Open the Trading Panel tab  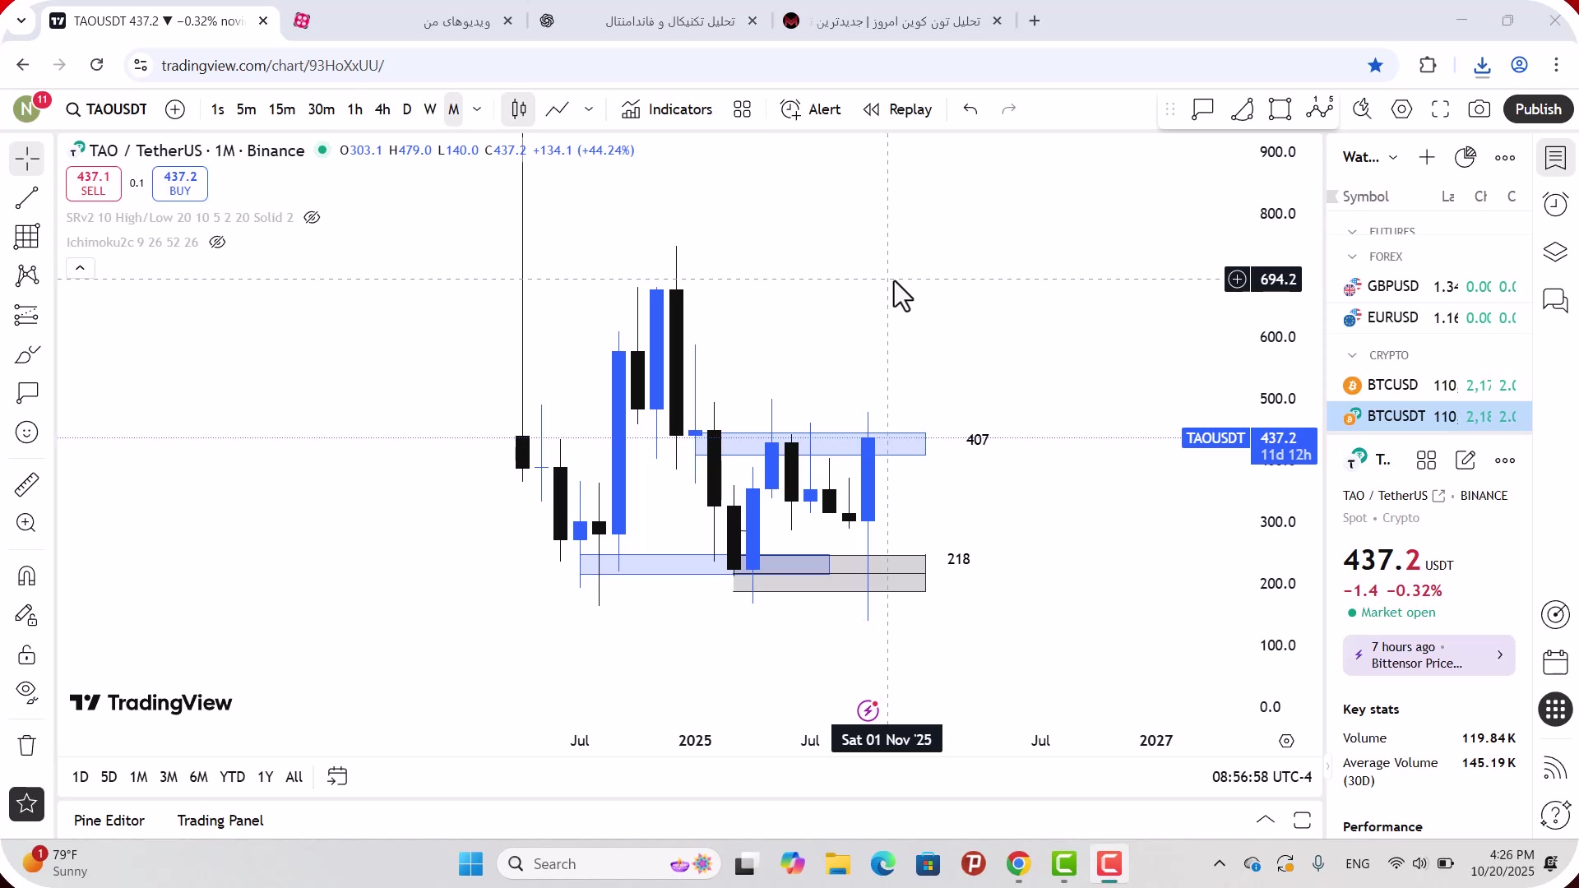(220, 821)
